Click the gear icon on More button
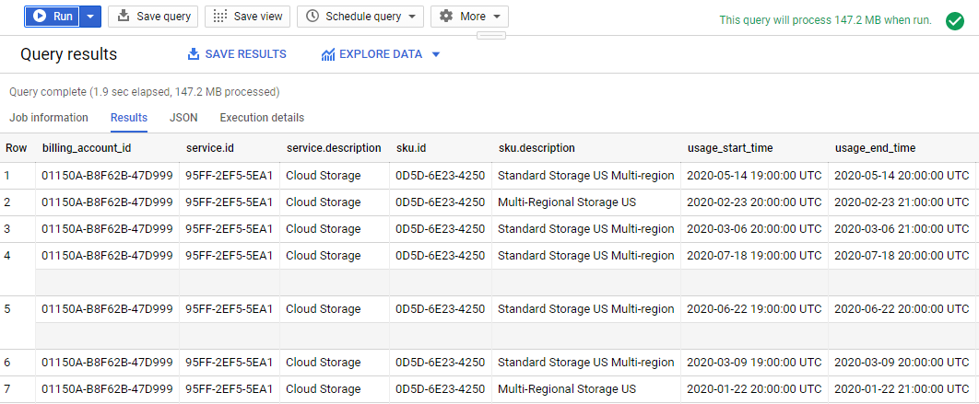 coord(446,17)
